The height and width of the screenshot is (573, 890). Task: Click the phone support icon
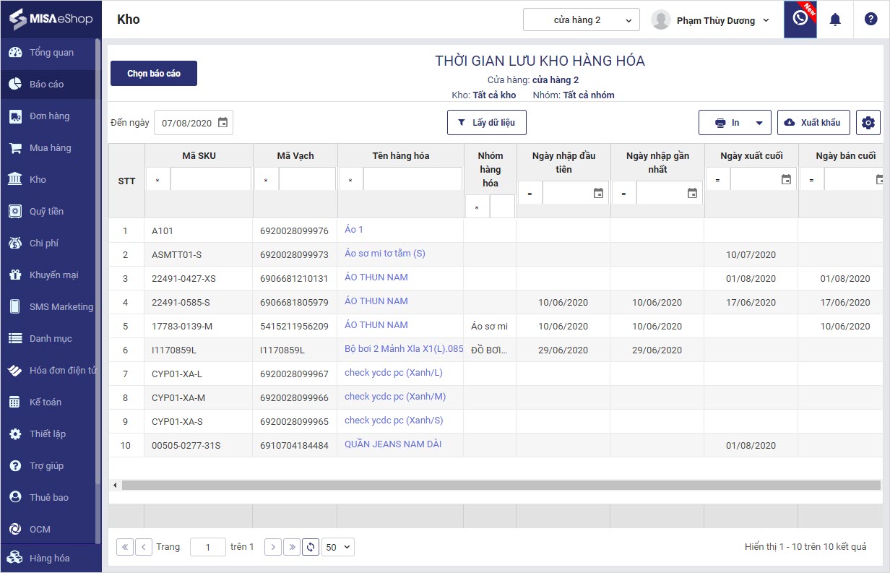(x=800, y=19)
